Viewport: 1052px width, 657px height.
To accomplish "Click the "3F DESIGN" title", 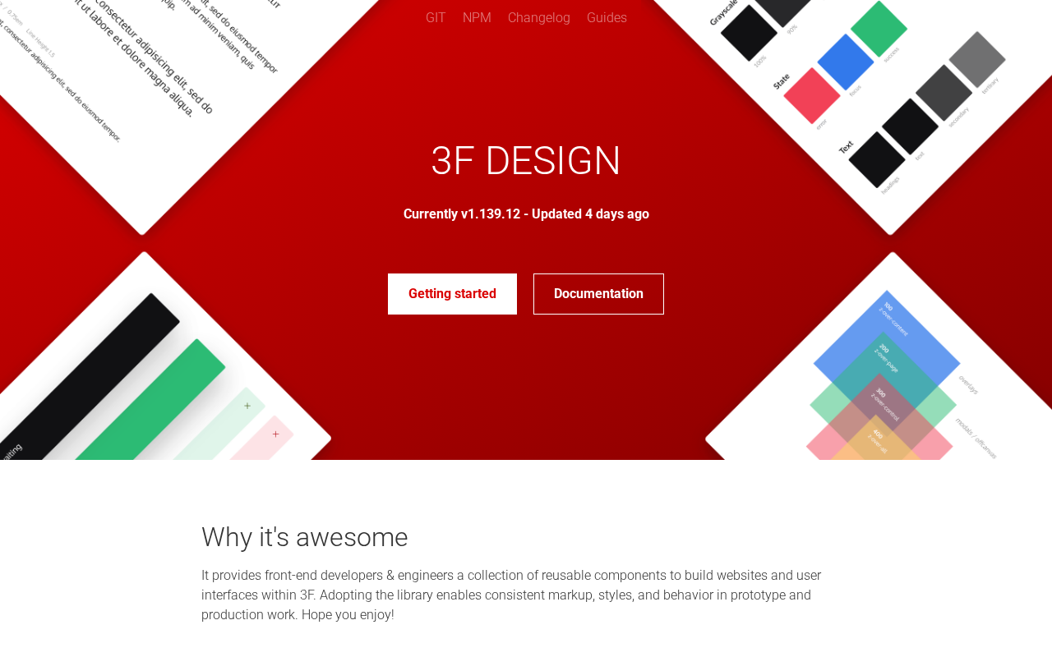I will click(x=526, y=161).
